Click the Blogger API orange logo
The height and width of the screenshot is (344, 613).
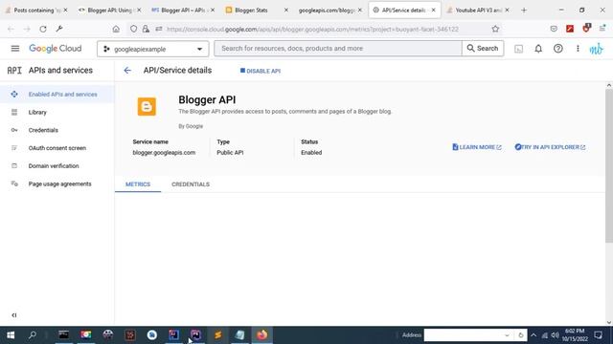(147, 106)
